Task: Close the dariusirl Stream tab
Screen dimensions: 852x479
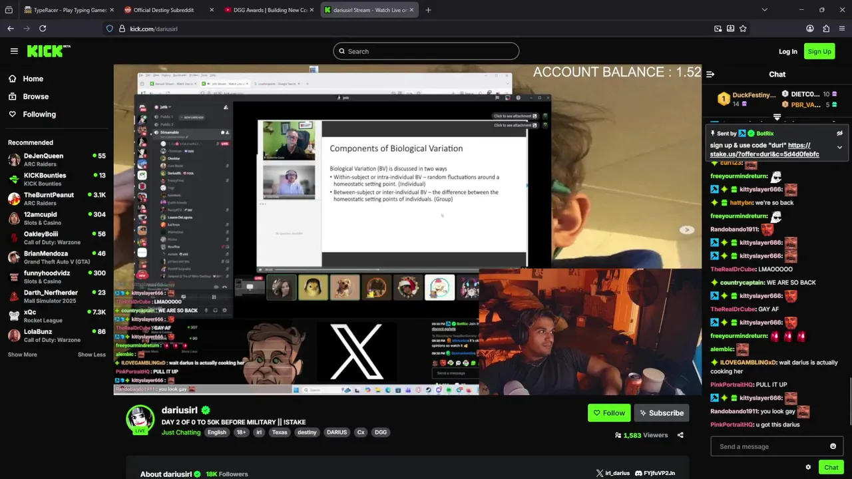Action: click(413, 10)
